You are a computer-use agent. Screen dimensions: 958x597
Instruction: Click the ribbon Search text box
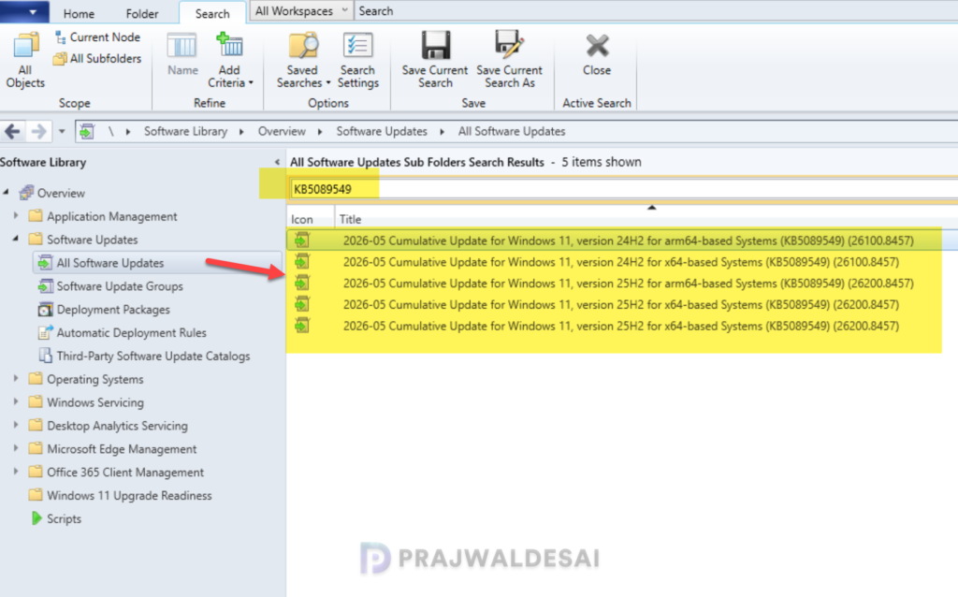(x=655, y=11)
